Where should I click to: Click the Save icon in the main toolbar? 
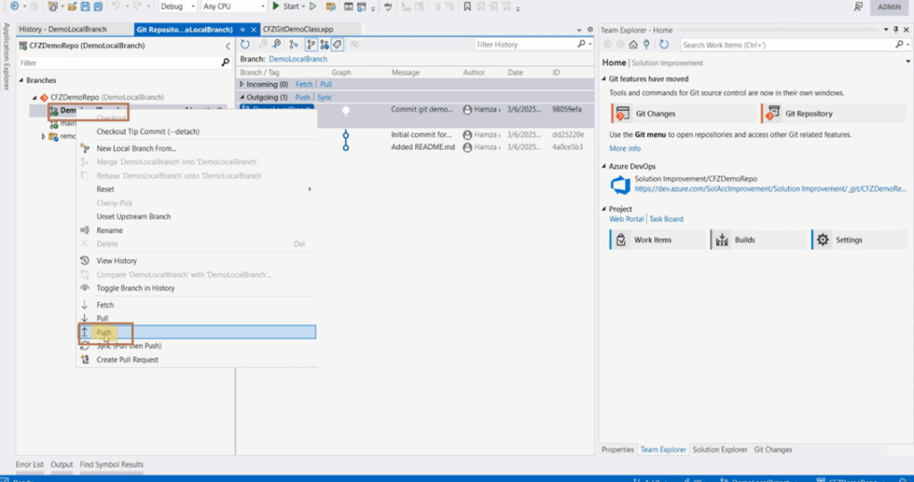tap(85, 6)
